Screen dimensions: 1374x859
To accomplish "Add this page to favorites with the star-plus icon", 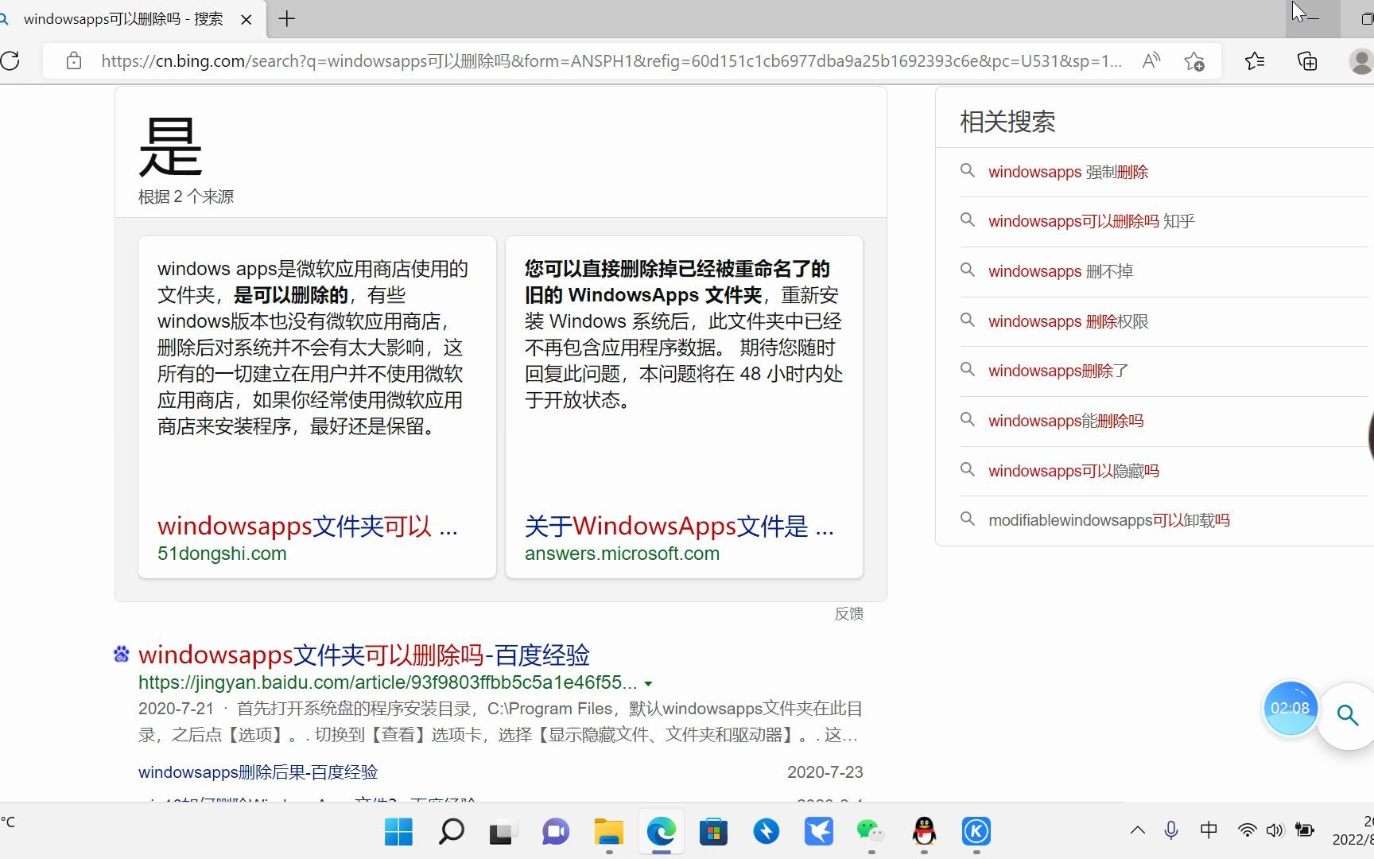I will (1194, 60).
